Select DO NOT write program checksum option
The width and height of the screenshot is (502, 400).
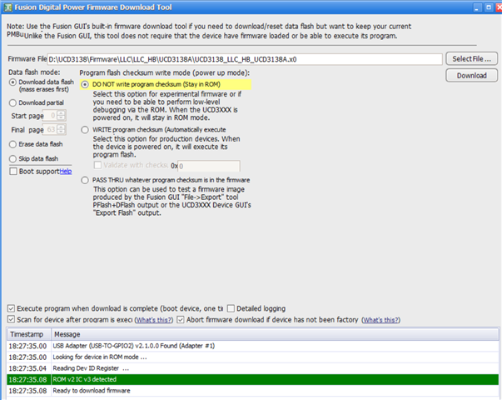tap(85, 85)
